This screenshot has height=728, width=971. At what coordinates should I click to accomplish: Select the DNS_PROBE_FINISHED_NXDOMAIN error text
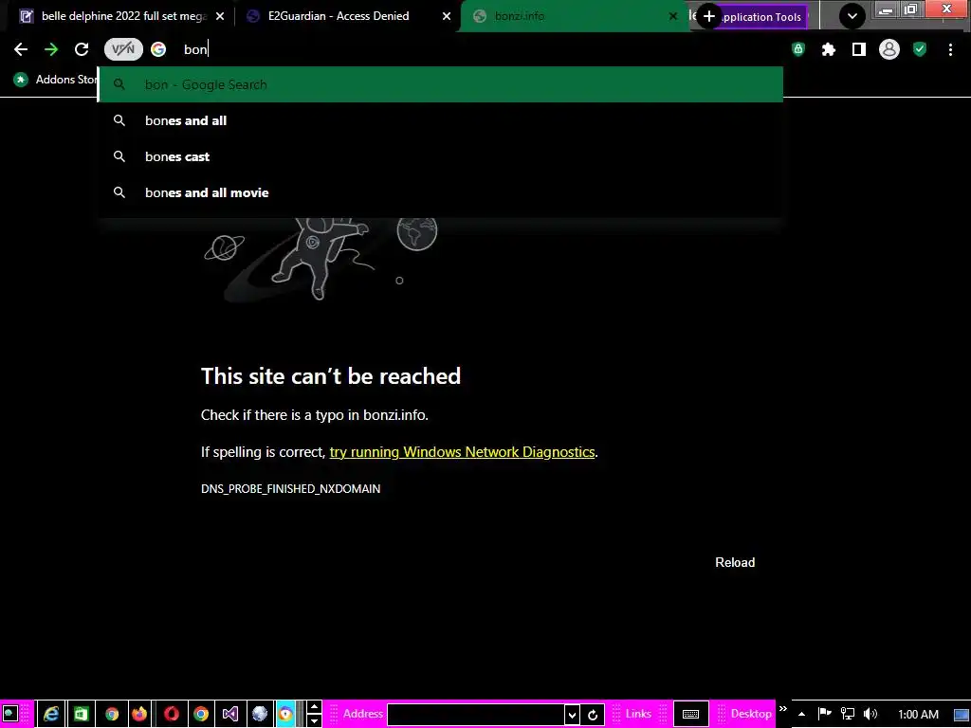coord(290,488)
